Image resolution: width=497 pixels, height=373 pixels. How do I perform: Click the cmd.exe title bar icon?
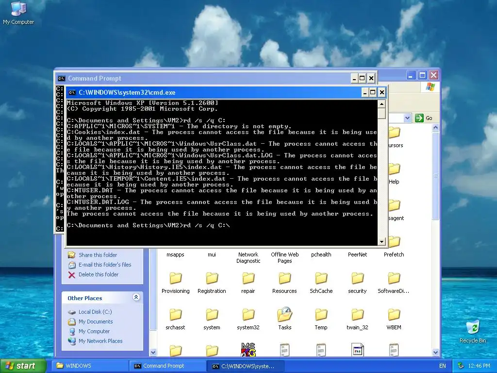point(72,93)
